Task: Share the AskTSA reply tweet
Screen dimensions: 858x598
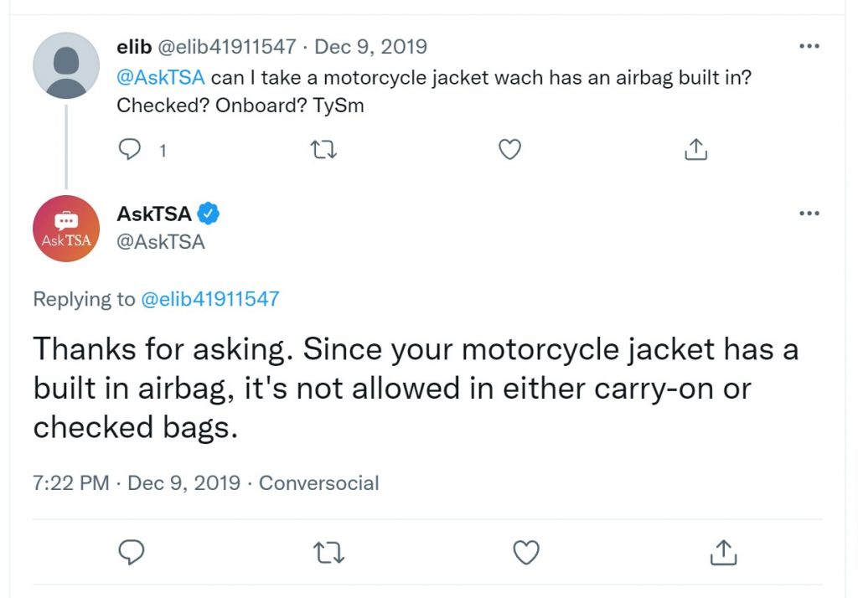Action: (x=723, y=552)
